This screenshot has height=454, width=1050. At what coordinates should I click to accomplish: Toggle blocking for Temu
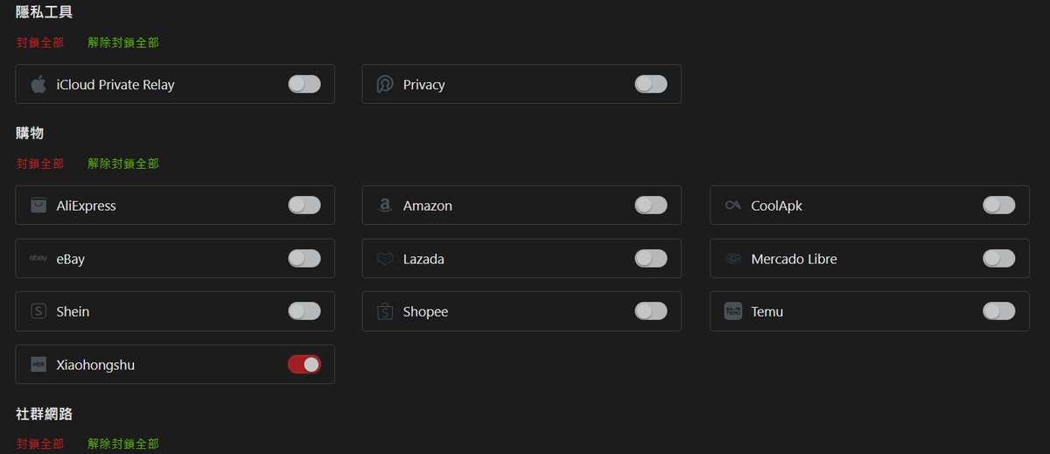[999, 311]
